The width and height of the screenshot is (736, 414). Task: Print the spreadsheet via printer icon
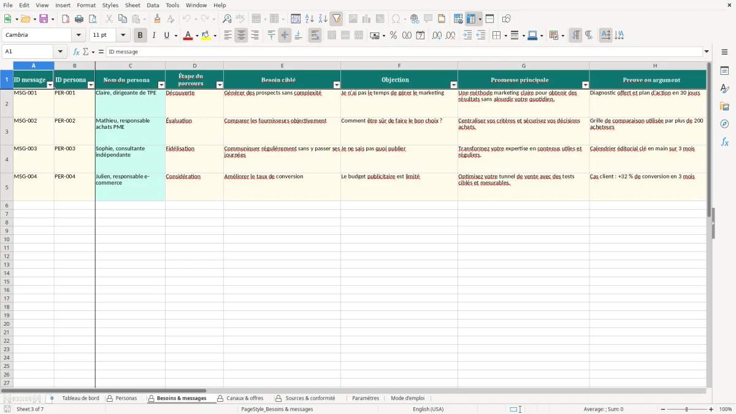[x=79, y=19]
